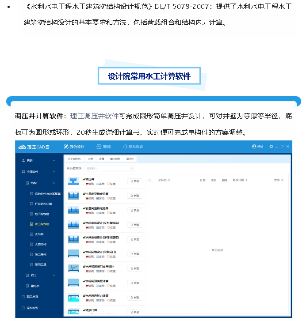Click the magnifier icon in software search box
Viewport: 306px width, 321px height.
(x=131, y=168)
